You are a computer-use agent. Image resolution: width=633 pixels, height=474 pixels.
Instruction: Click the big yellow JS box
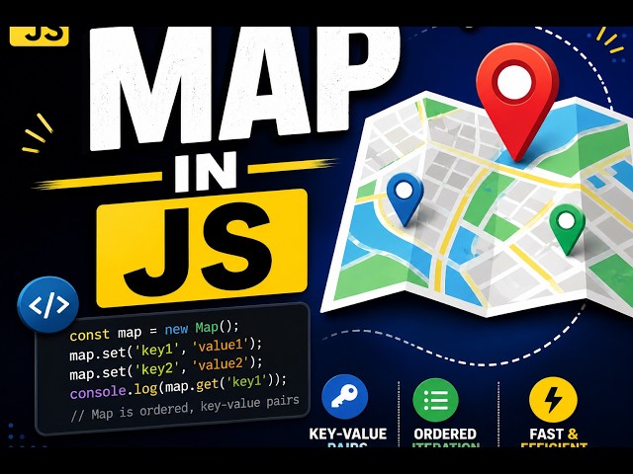click(202, 248)
